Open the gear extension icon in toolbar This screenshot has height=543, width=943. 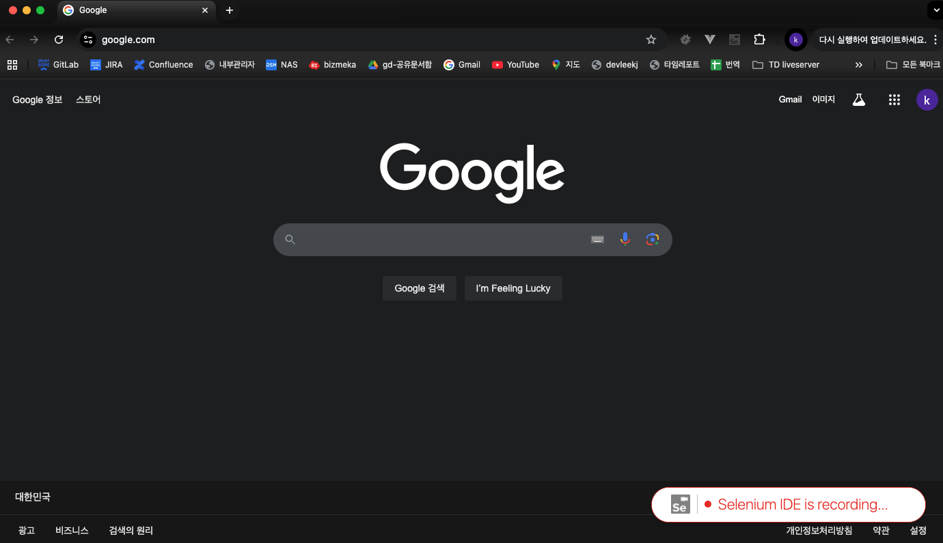685,40
